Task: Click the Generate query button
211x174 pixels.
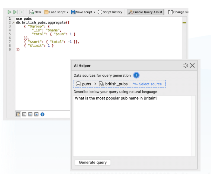Action: pyautogui.click(x=93, y=163)
